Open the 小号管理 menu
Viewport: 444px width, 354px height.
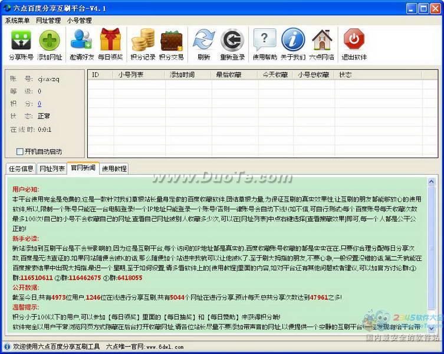[79, 21]
